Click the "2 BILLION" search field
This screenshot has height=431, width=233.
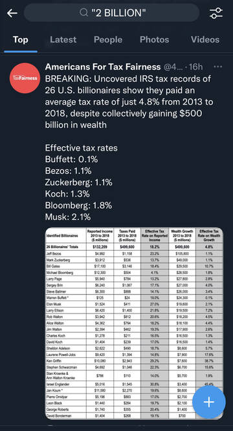coord(111,13)
